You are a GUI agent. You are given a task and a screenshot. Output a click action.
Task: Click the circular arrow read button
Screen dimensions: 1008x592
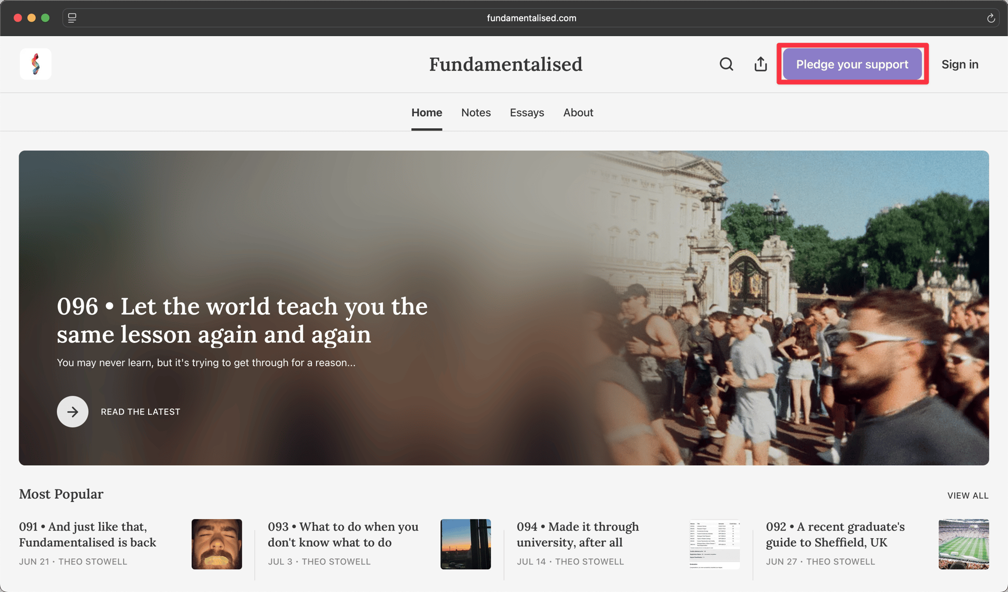73,411
